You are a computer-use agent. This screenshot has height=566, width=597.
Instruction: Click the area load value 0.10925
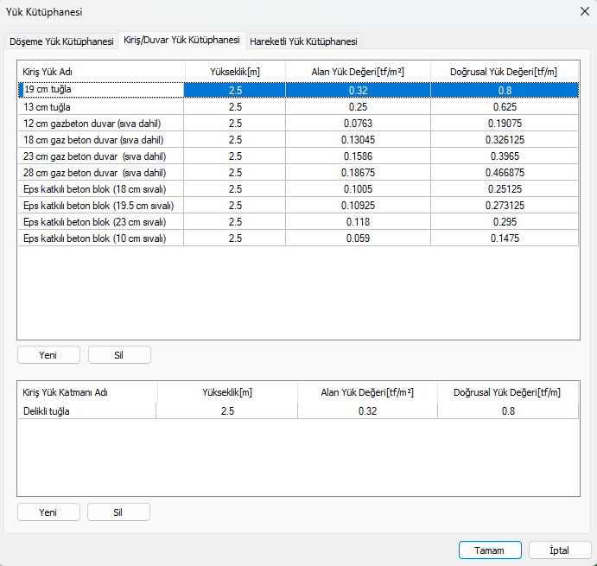[358, 206]
